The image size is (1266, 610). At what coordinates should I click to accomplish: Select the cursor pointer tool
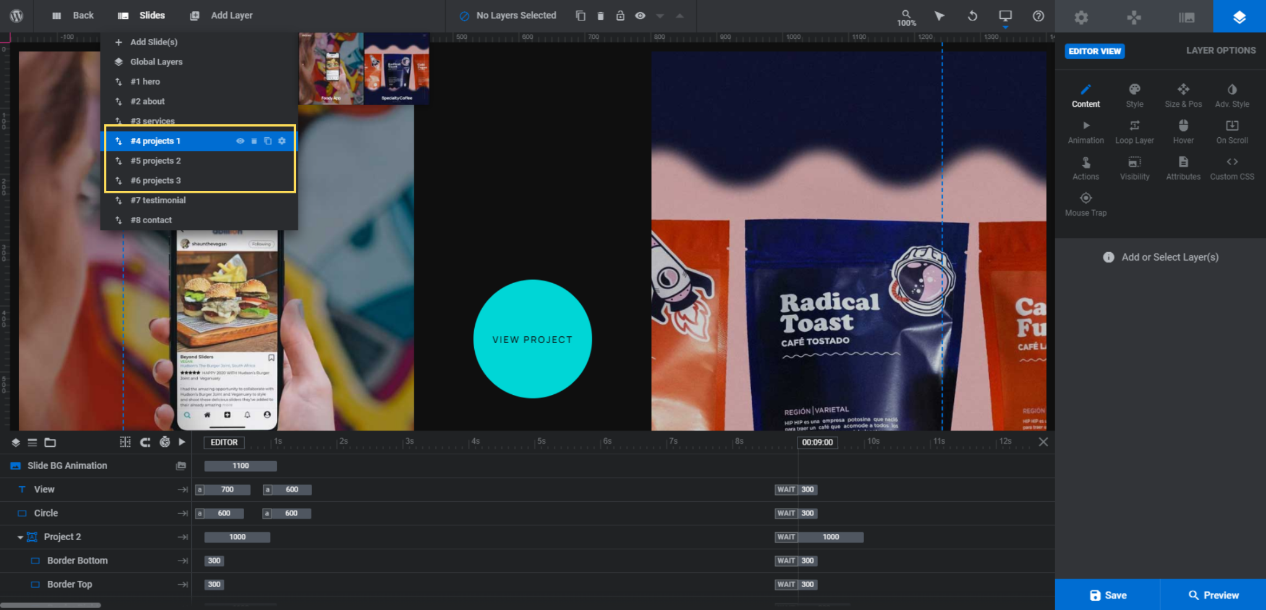click(x=940, y=15)
